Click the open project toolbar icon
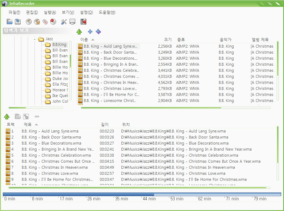 click(10, 22)
